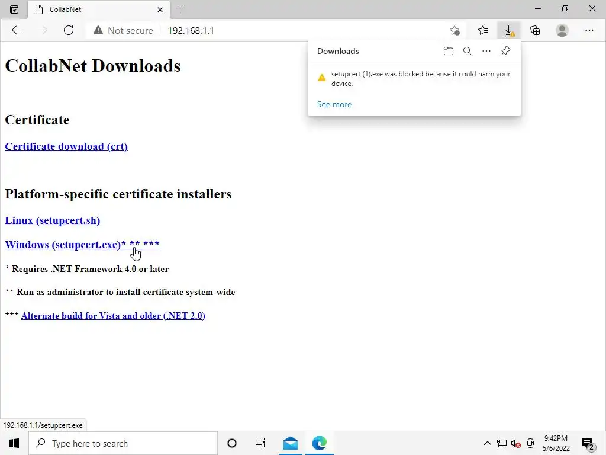This screenshot has width=606, height=455.
Task: Click the Requires .NET Framework 4.0 note
Action: [87, 269]
